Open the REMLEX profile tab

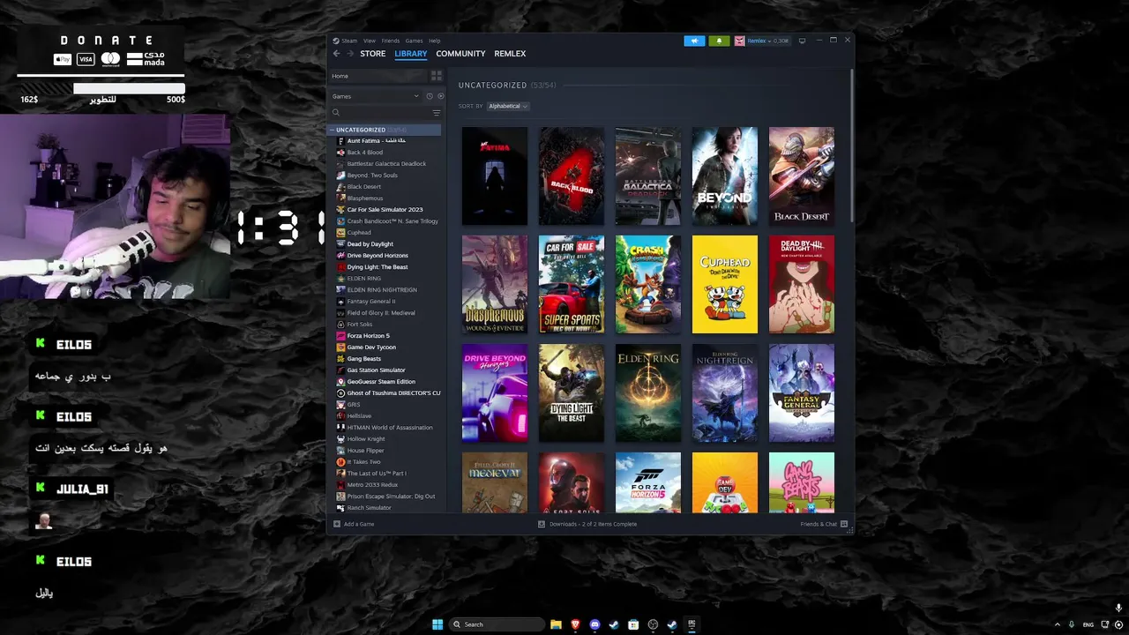coord(510,54)
